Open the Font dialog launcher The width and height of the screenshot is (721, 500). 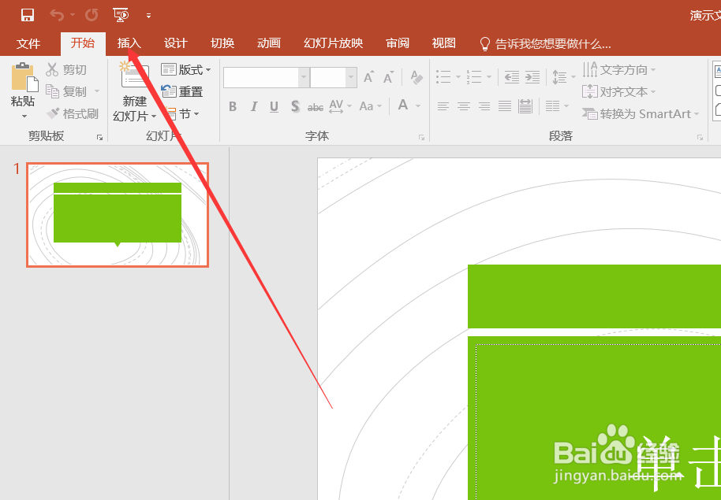click(x=421, y=137)
